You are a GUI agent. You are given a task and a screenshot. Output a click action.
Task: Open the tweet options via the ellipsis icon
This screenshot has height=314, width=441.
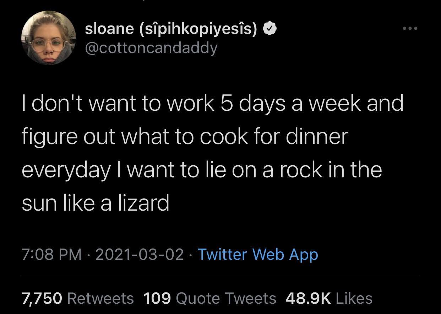410,28
